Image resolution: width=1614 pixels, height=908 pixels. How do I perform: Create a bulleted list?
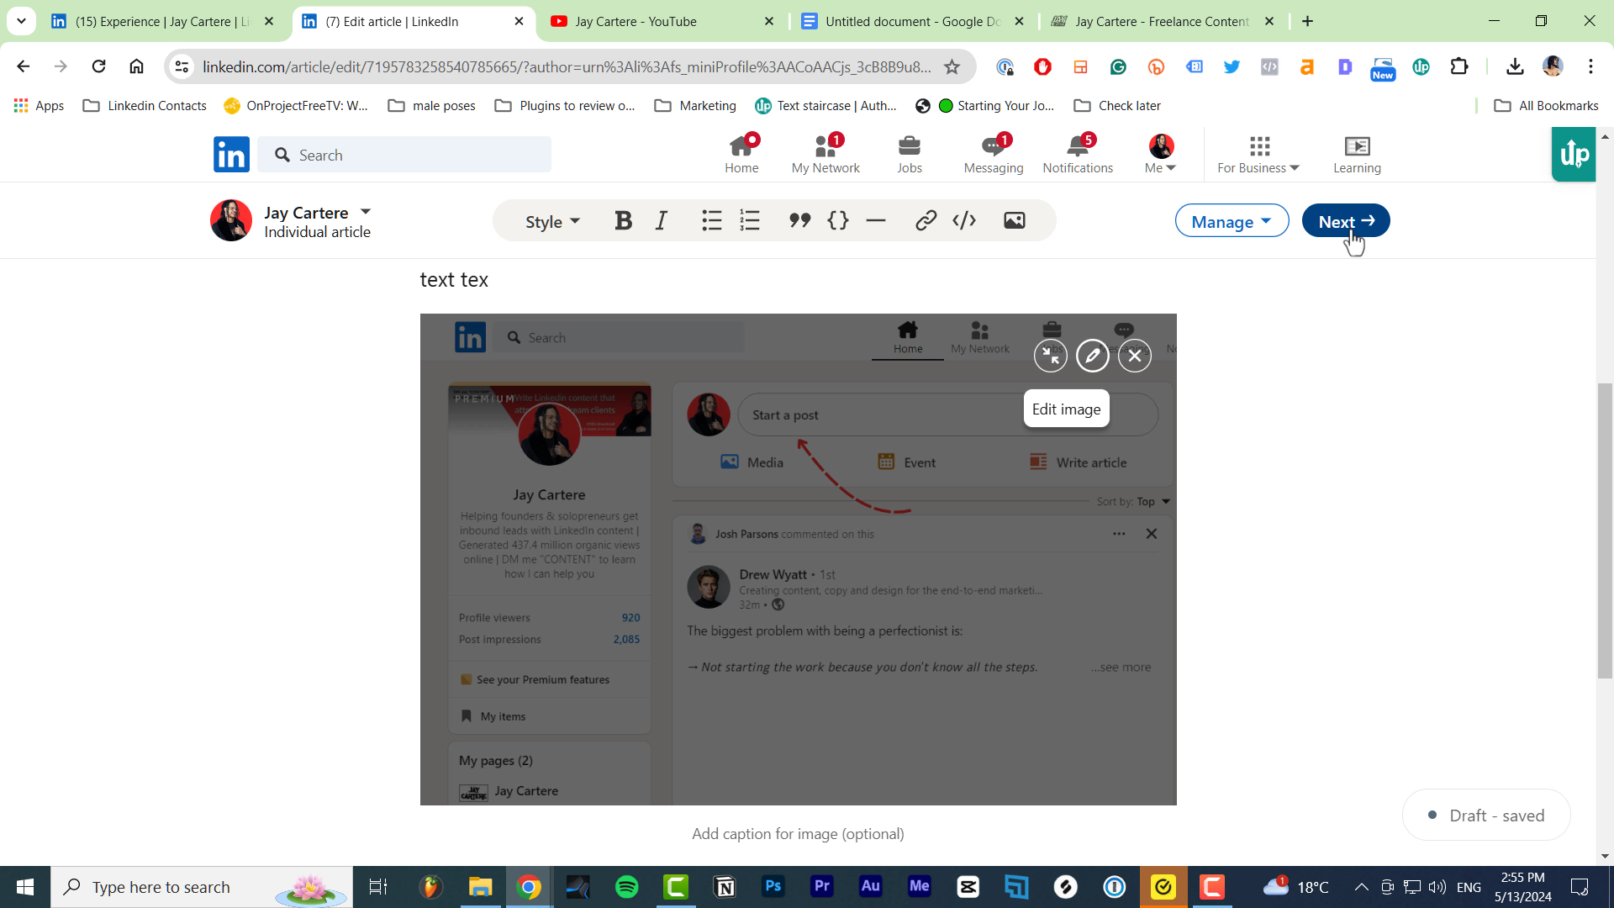point(711,220)
